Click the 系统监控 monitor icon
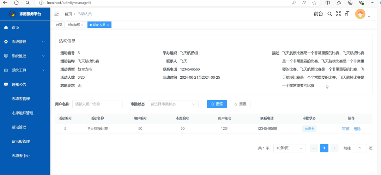The height and width of the screenshot is (175, 381). pos(6,56)
